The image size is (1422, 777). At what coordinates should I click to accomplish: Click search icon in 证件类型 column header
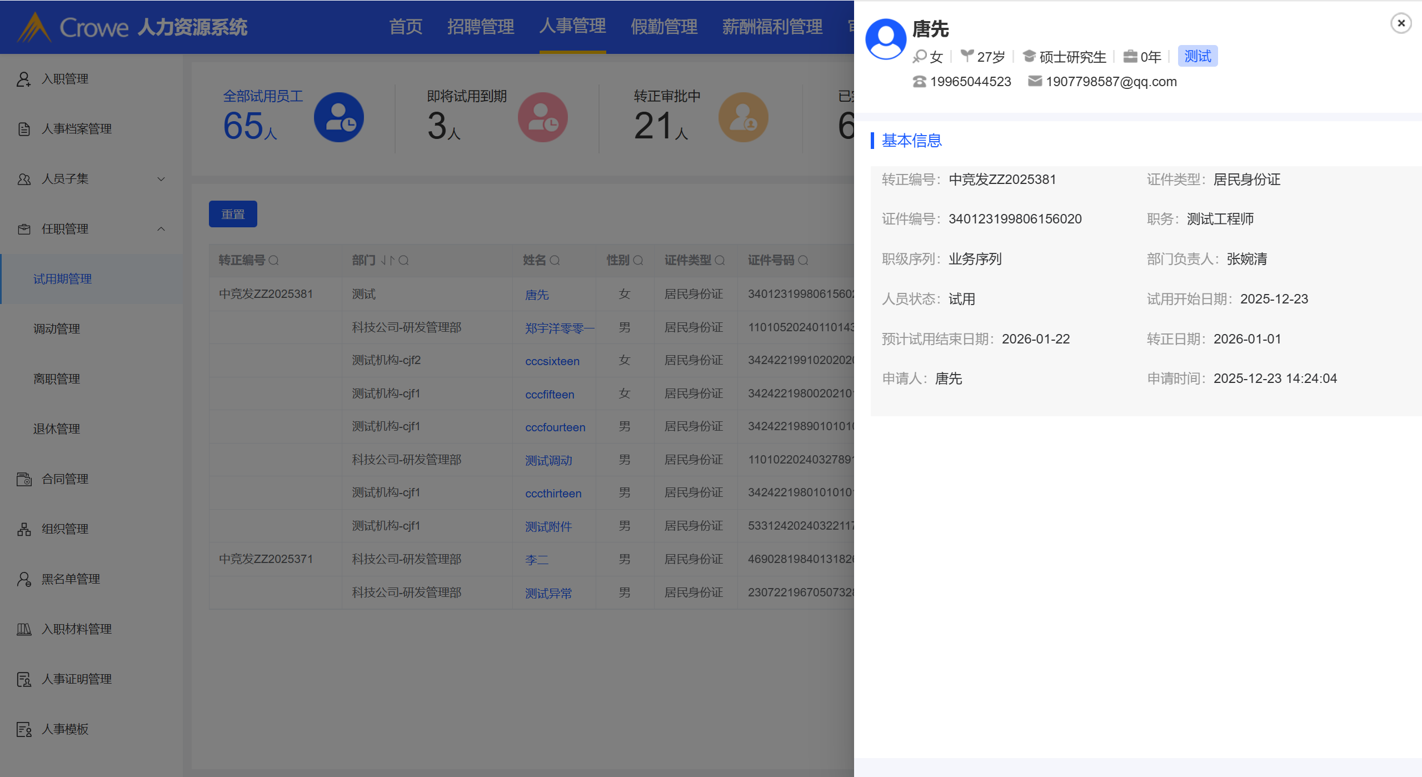[x=720, y=260]
